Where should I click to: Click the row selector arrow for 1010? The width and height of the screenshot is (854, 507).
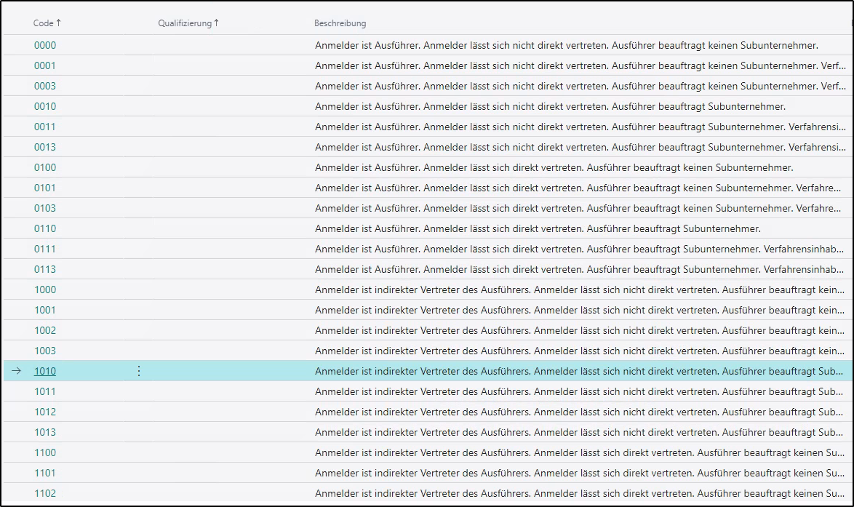[x=17, y=371]
